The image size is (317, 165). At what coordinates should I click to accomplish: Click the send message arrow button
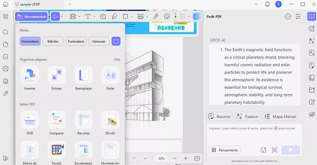pos(291,150)
